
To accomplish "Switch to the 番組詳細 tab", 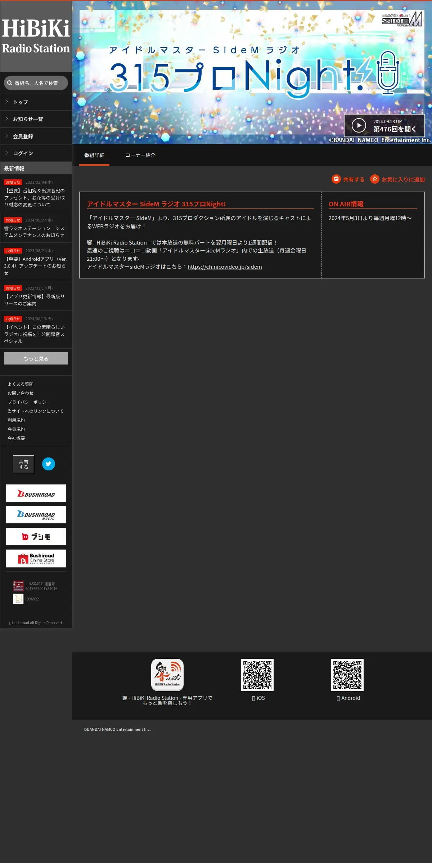I will click(94, 155).
